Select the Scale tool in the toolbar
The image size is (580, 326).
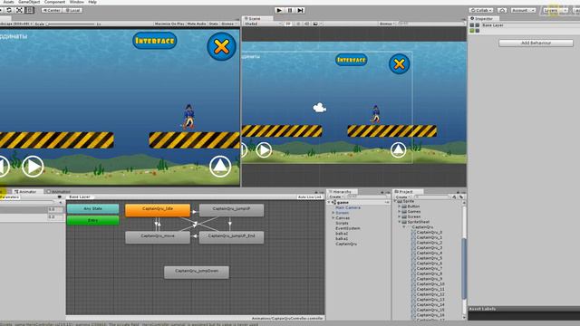click(x=20, y=10)
